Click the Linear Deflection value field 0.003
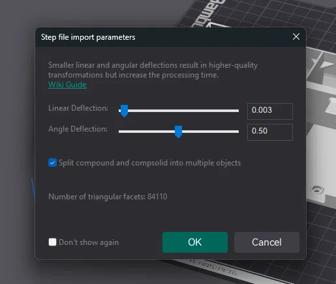The height and width of the screenshot is (284, 336). 270,111
